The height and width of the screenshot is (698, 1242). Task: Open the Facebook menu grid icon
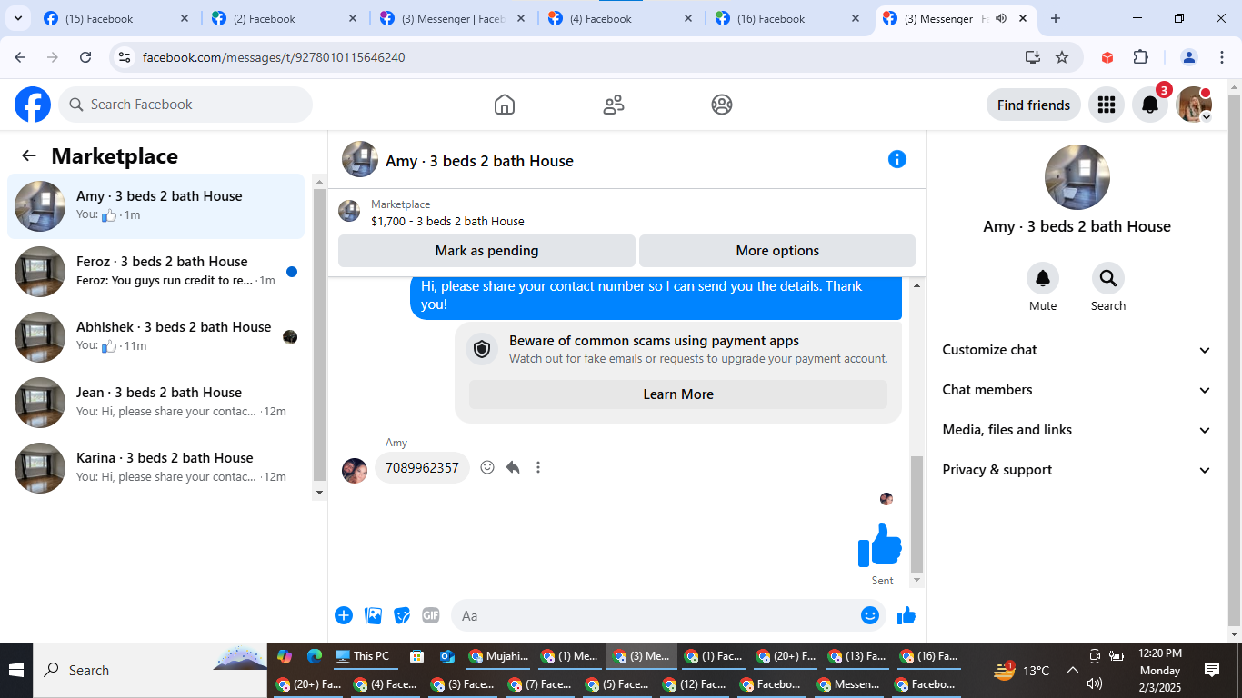(1107, 105)
